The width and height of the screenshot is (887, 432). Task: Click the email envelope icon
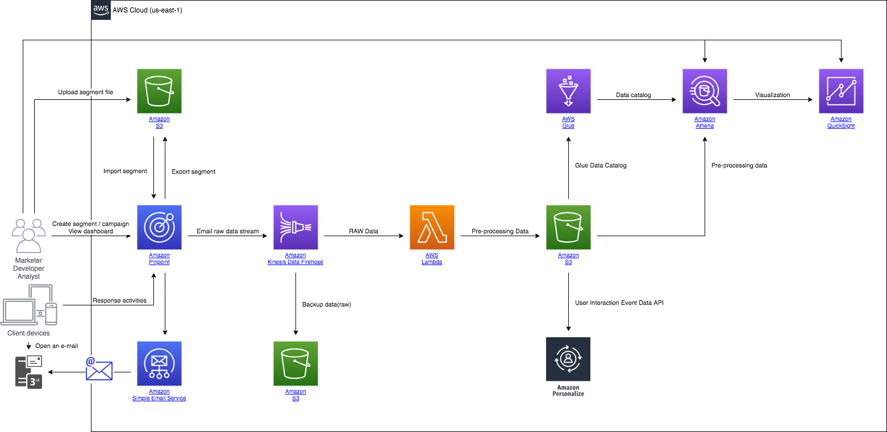99,368
